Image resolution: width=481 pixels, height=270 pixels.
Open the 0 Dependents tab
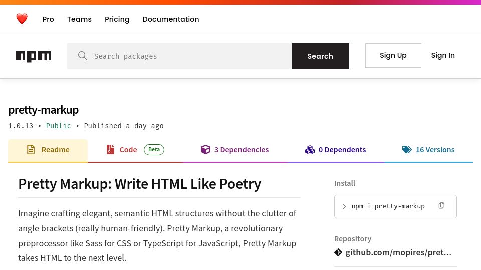coord(335,150)
